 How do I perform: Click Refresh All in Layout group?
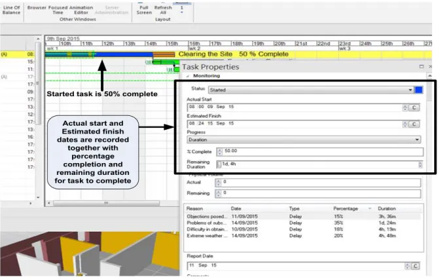[163, 10]
